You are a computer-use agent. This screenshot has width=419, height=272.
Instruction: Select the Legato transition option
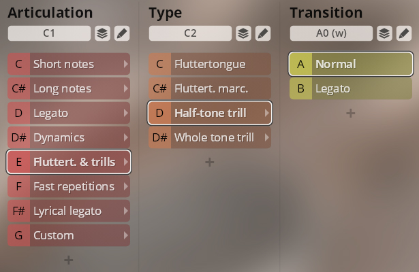coord(351,88)
